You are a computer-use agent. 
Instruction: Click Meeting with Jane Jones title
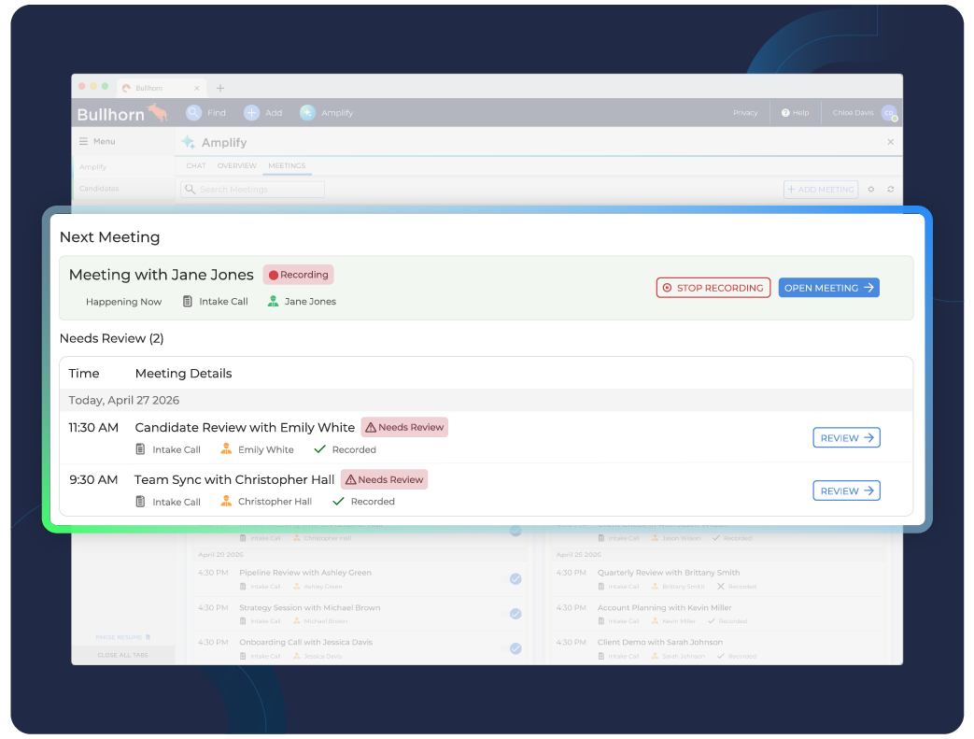click(161, 275)
